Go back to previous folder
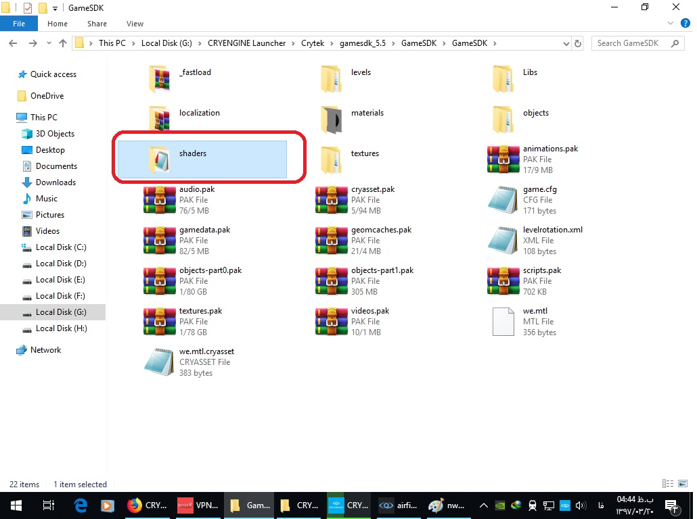 pos(13,43)
